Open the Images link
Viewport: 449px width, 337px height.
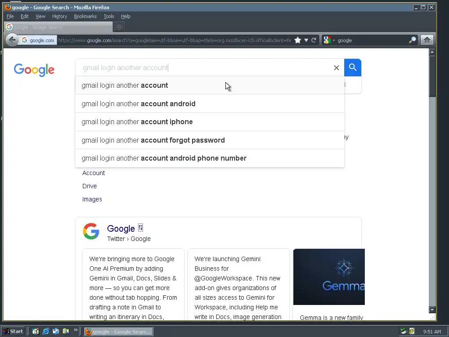pyautogui.click(x=92, y=200)
